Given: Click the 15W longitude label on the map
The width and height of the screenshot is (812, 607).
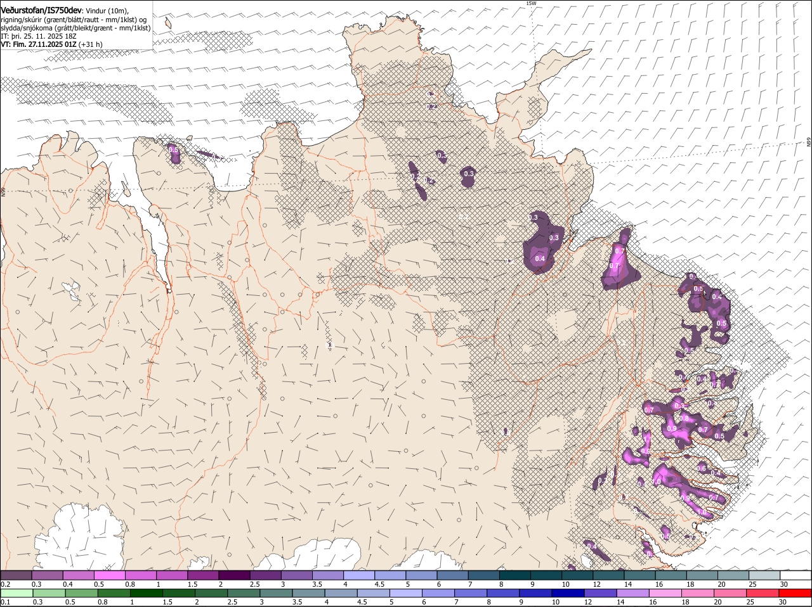Looking at the screenshot, I should pyautogui.click(x=531, y=3).
